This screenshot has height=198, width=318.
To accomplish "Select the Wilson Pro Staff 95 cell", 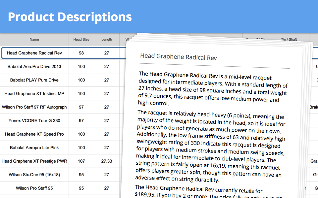I will coord(34,188).
